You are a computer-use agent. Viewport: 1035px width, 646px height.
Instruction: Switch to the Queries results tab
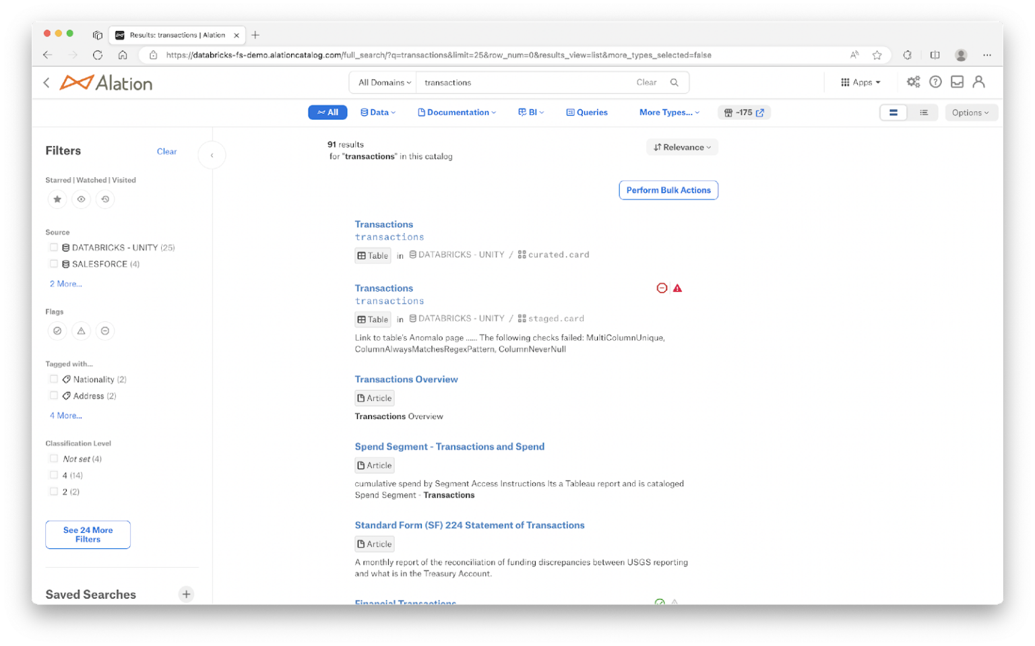click(586, 112)
